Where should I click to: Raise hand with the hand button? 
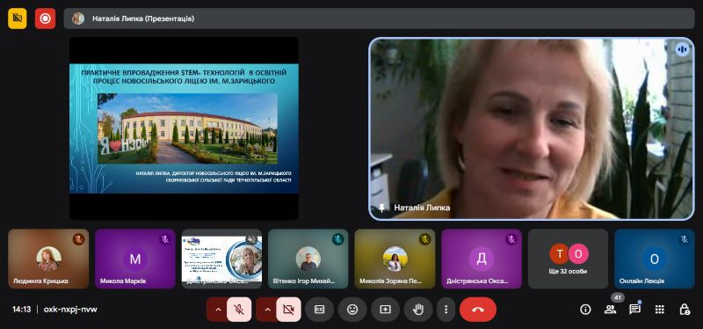(x=418, y=310)
